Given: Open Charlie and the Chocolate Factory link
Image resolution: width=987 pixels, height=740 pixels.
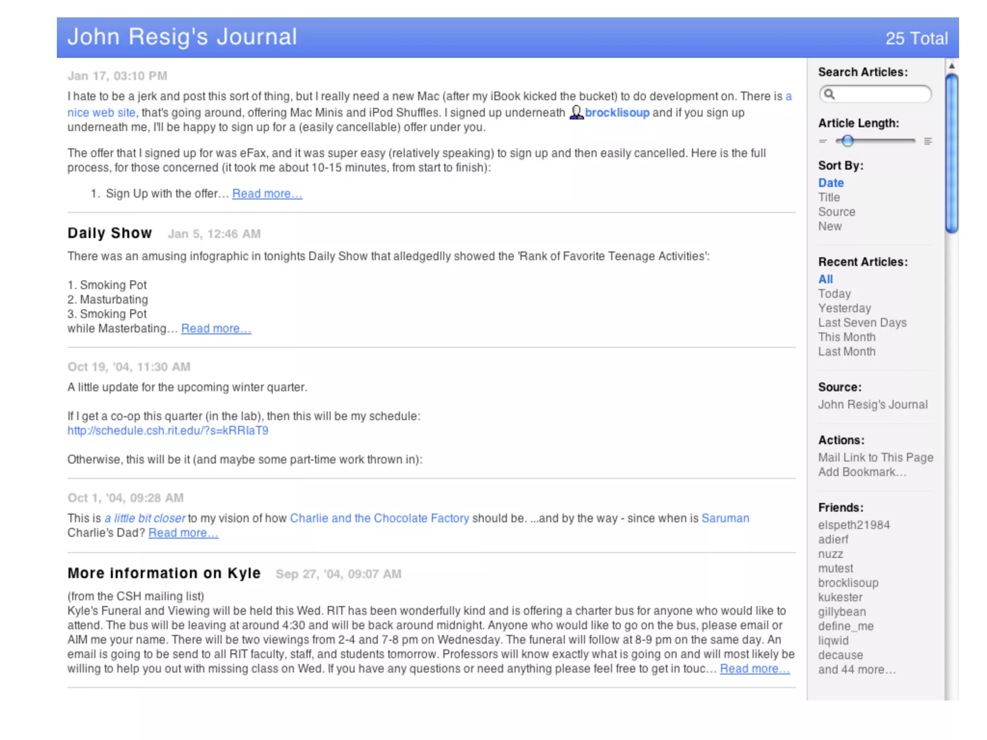Looking at the screenshot, I should click(x=379, y=518).
